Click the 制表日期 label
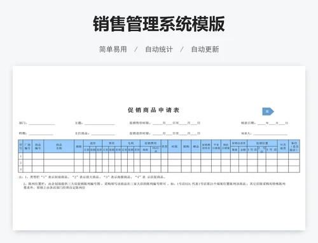 pos(248,123)
